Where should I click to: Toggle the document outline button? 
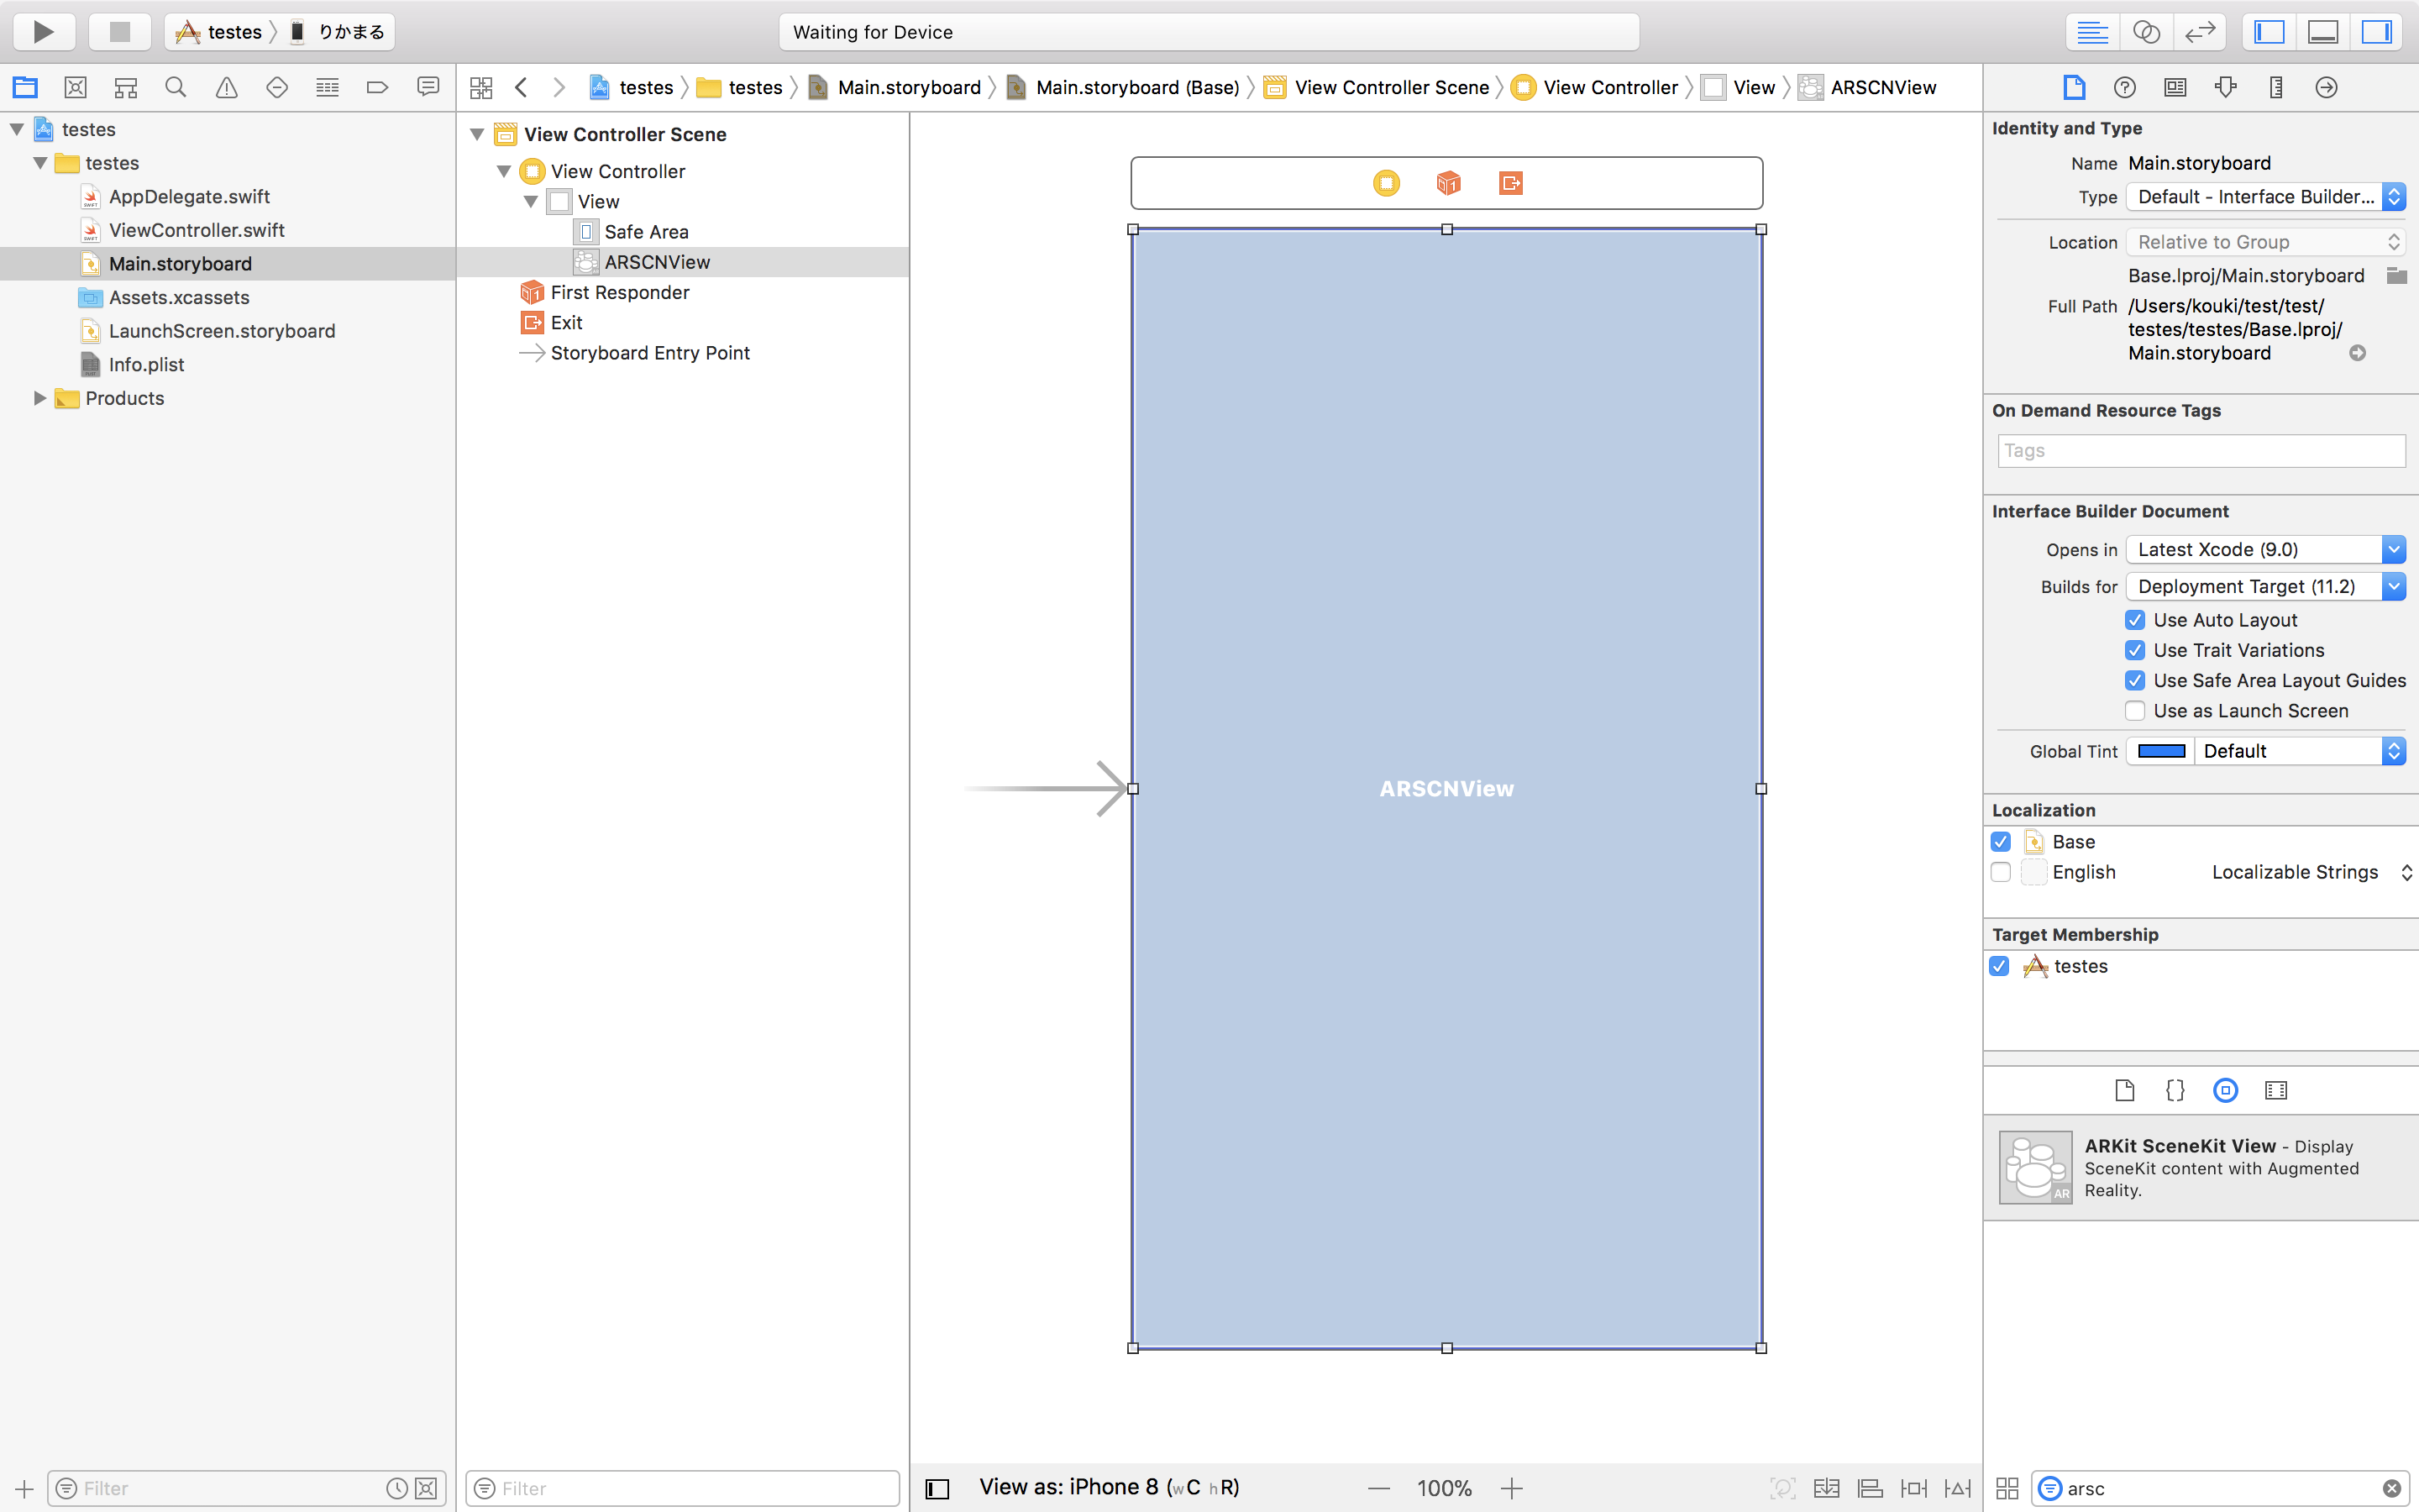[937, 1488]
